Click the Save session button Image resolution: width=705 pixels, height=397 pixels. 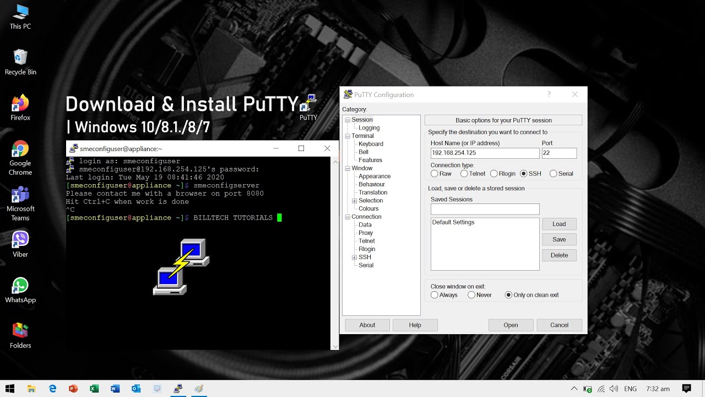pyautogui.click(x=559, y=239)
